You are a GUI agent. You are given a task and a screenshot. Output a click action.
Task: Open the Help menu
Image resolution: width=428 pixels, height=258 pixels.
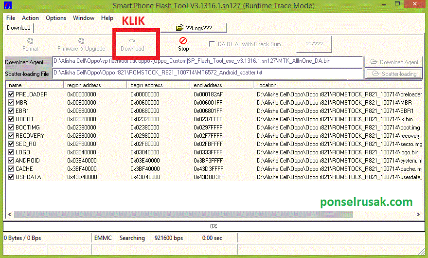click(x=107, y=18)
